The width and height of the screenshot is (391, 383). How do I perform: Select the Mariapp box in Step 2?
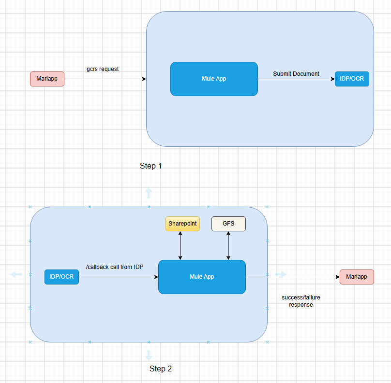357,277
